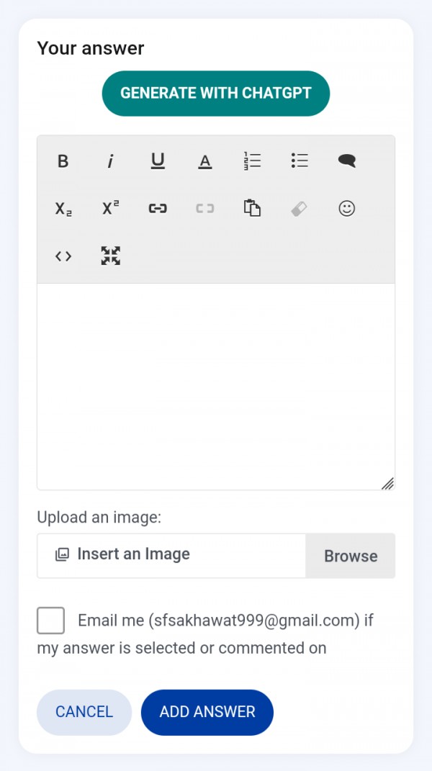Image resolution: width=432 pixels, height=771 pixels.
Task: Click inside the answer text area
Action: click(x=216, y=387)
